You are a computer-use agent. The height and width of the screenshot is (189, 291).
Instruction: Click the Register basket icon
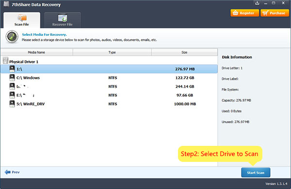pos(235,13)
